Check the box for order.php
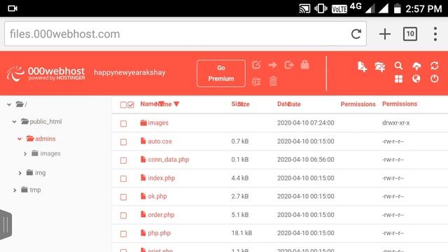Screen dimensions: 448x252 tap(123, 216)
